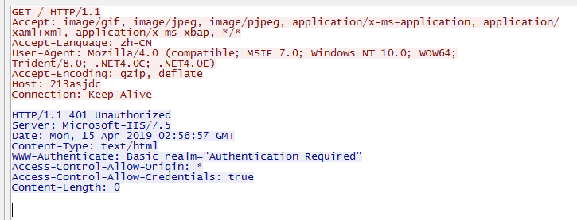
Task: Click the Access-Control-Allow-Credentials: true line
Action: pyautogui.click(x=133, y=177)
